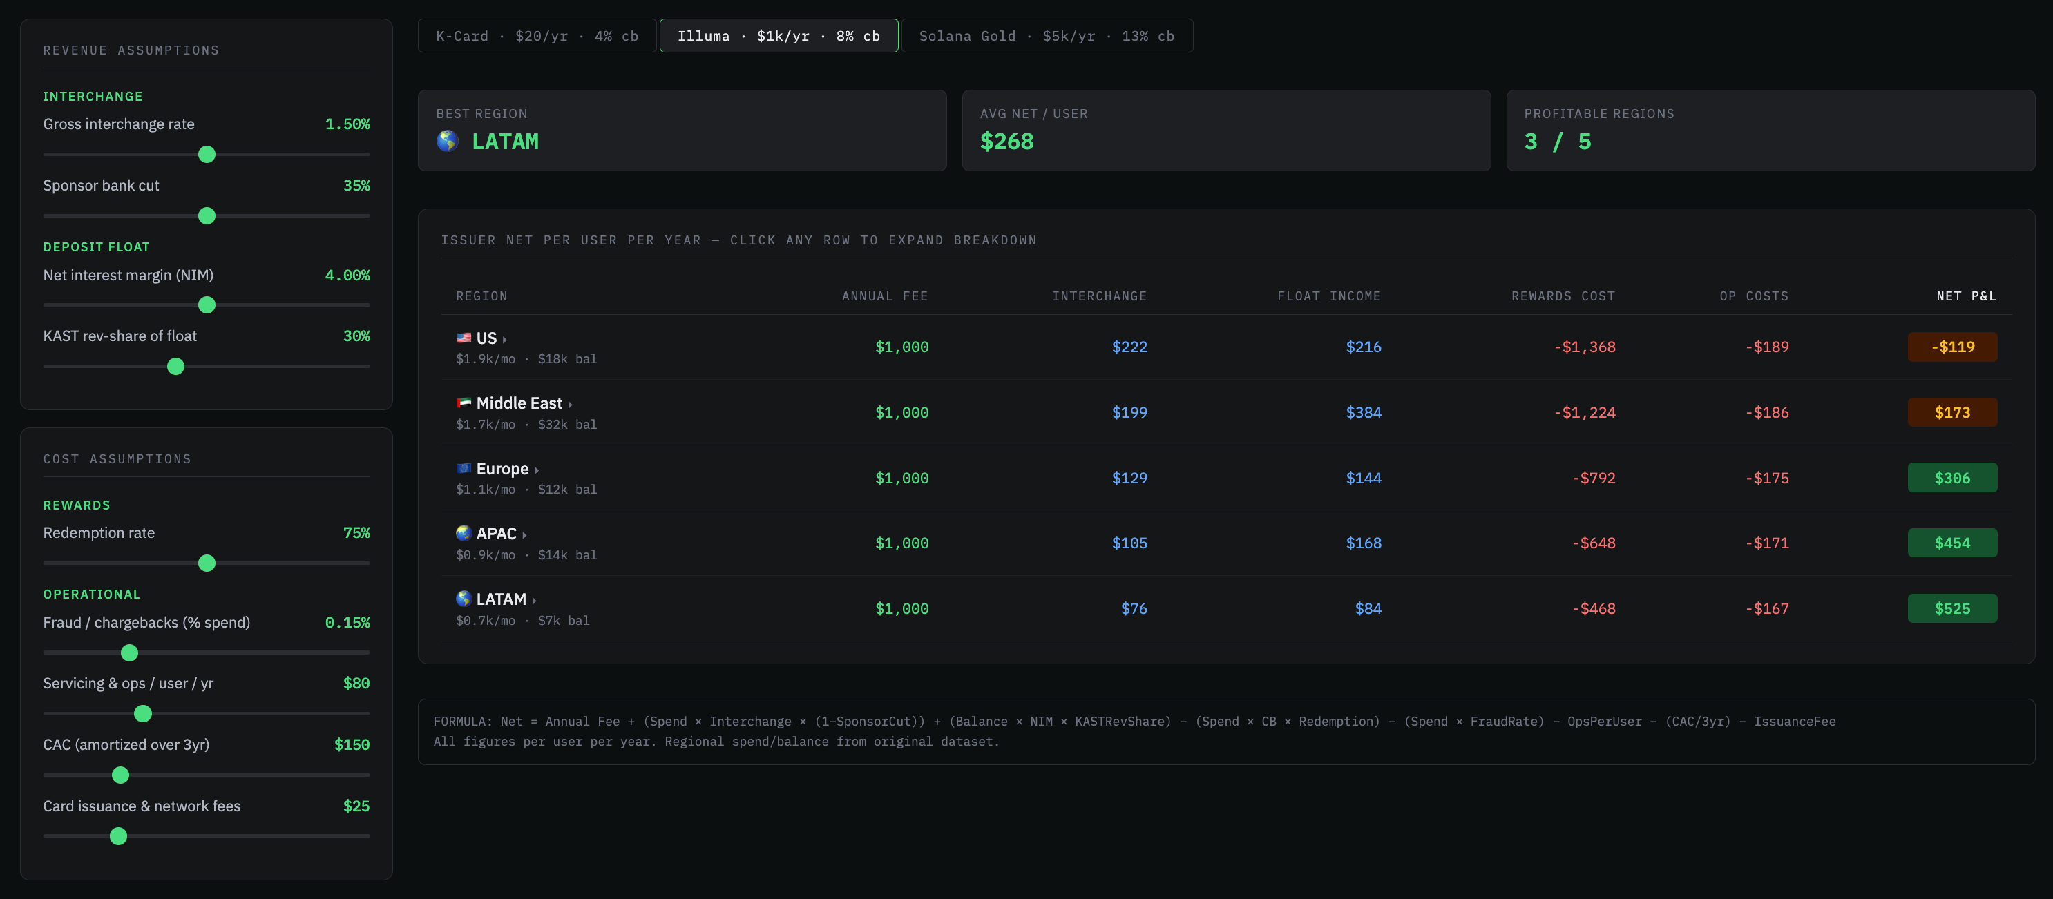
Task: Adjust the Sponsor bank cut slider
Action: (x=207, y=216)
